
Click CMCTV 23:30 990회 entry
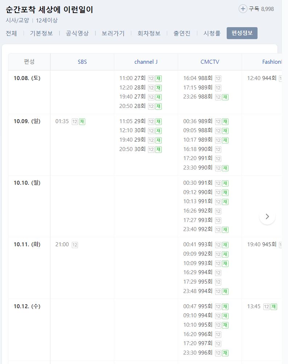point(206,168)
